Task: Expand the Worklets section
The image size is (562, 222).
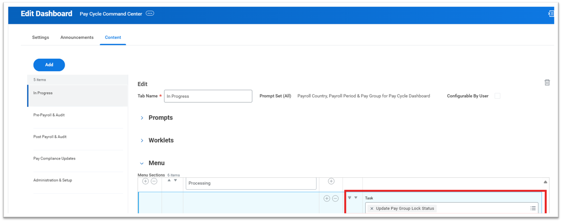Action: click(142, 140)
